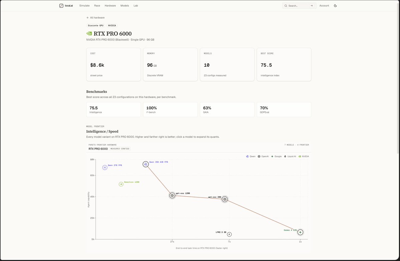
Task: Click the 63% GAIA benchmark tile
Action: coord(227,110)
